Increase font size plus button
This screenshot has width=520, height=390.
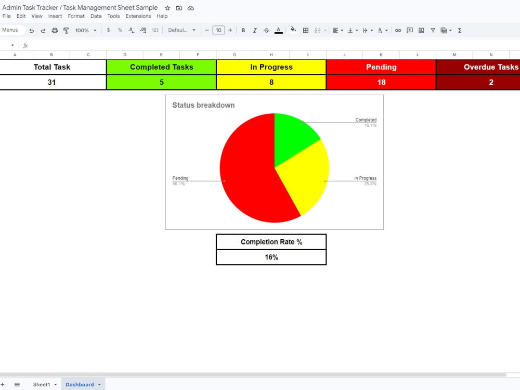pos(230,30)
